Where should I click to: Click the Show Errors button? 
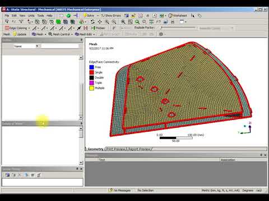coord(111,16)
